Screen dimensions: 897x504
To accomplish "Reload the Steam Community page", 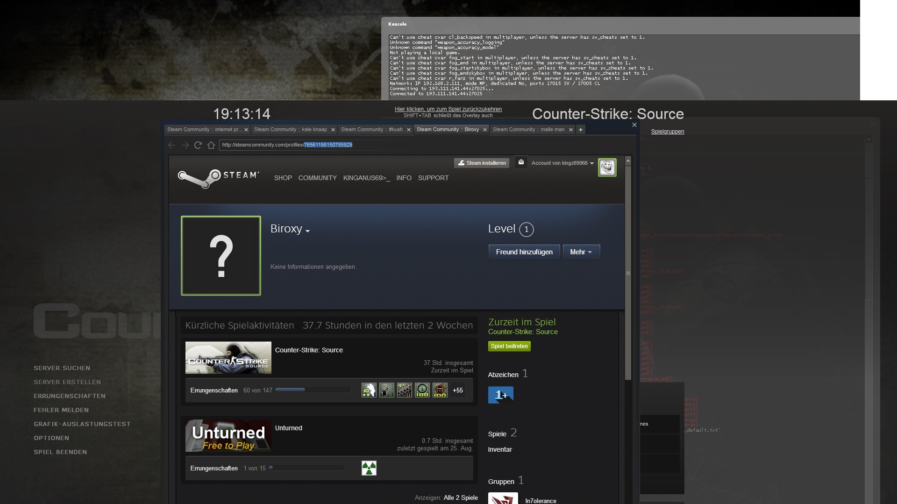I will [x=198, y=145].
